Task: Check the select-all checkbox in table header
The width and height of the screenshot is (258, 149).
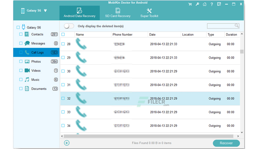Action: 63,34
